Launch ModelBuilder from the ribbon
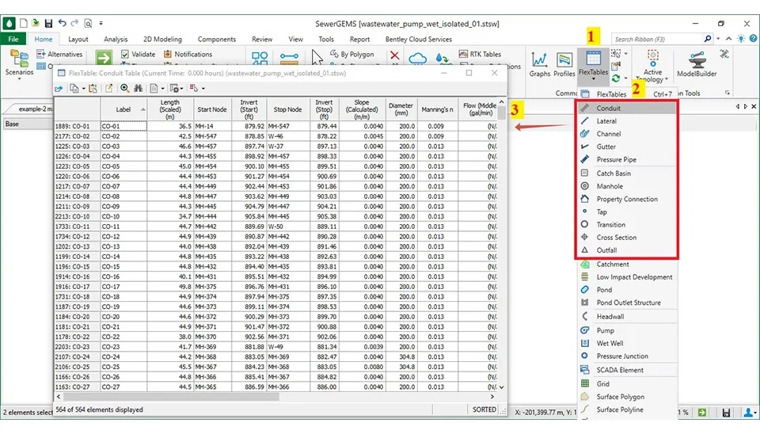 click(x=696, y=63)
